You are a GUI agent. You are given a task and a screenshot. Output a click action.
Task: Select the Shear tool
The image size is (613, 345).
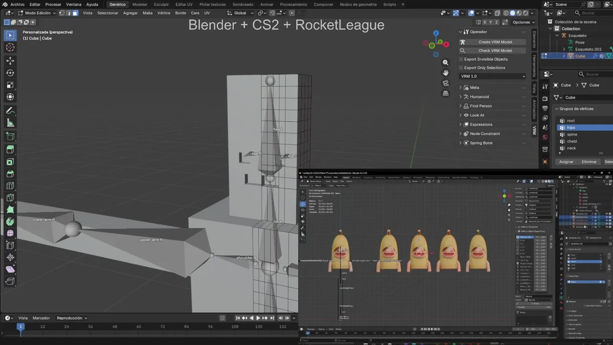click(x=10, y=270)
